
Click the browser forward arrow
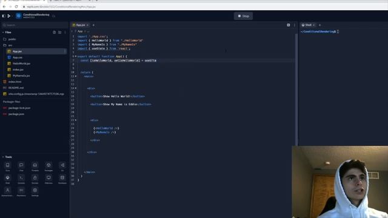[x=10, y=7]
